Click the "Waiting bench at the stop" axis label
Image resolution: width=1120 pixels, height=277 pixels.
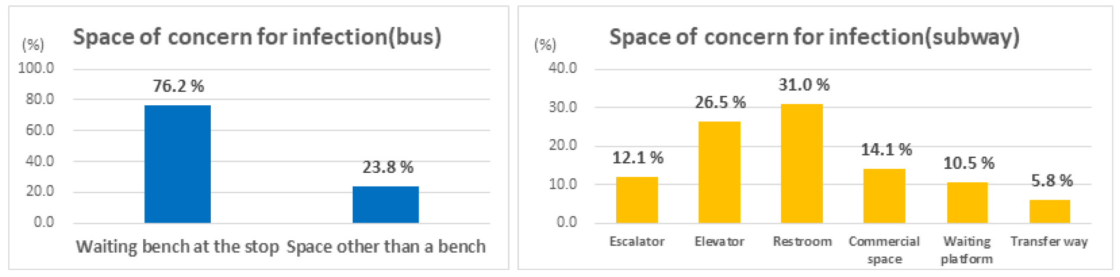click(x=177, y=246)
